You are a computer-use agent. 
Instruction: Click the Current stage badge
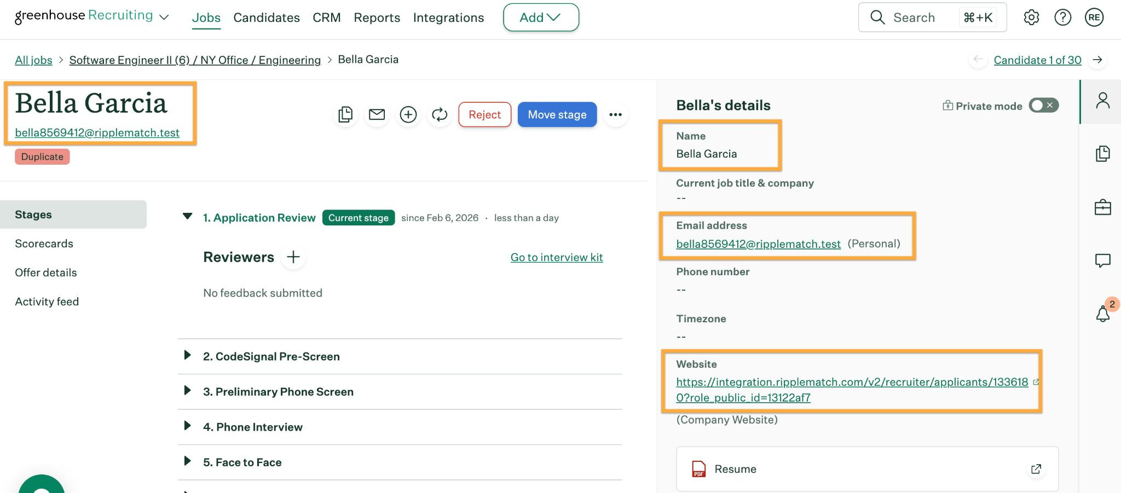coord(358,218)
